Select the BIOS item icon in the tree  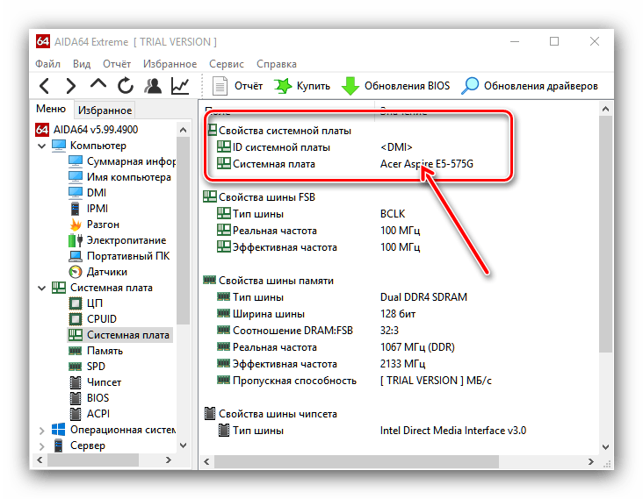[x=76, y=398]
